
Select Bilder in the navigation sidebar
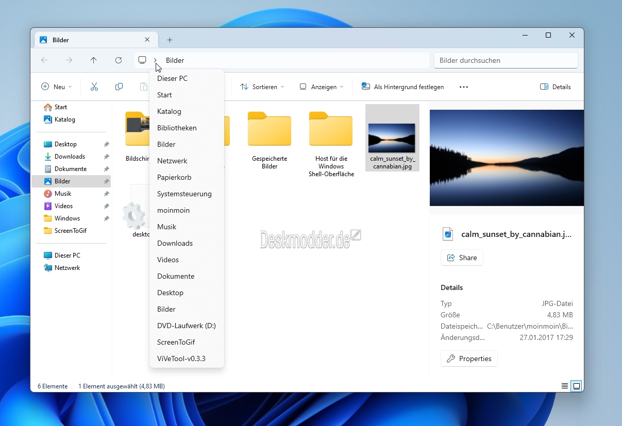tap(71, 181)
